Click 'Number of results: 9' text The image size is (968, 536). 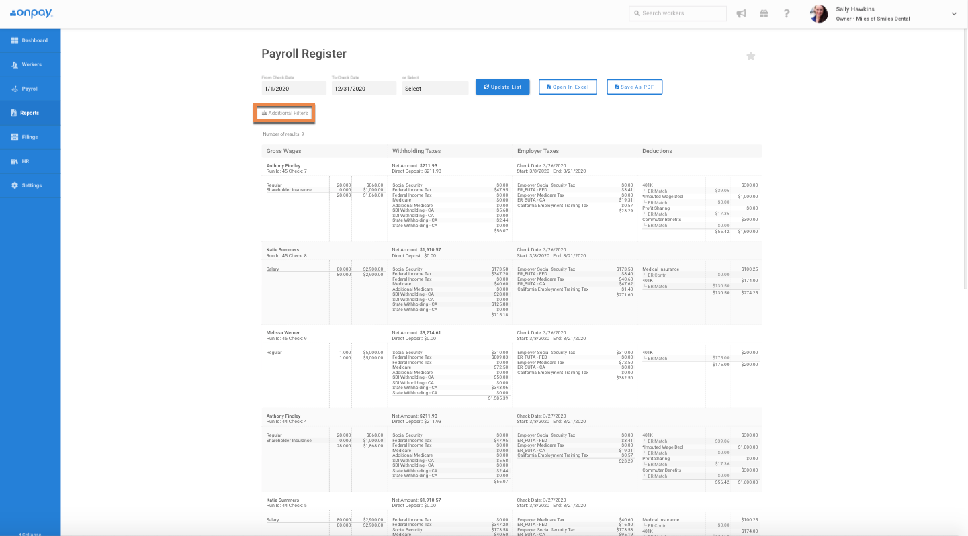pos(283,134)
